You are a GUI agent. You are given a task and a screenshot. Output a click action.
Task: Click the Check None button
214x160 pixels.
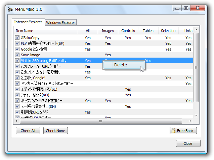click(55, 131)
